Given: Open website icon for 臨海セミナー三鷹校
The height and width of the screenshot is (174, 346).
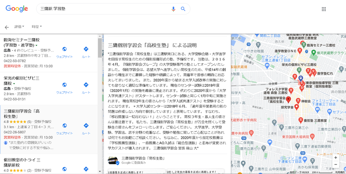Looking at the screenshot, I should click(64, 49).
